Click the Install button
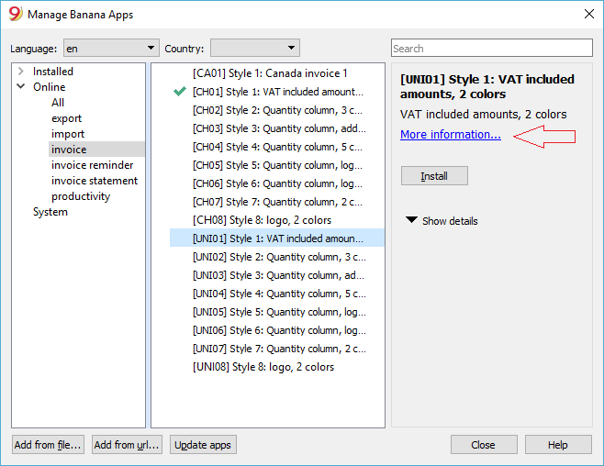 tap(434, 176)
